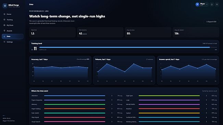Click the My Brain icon
This screenshot has width=223, height=125.
pos(4,25)
